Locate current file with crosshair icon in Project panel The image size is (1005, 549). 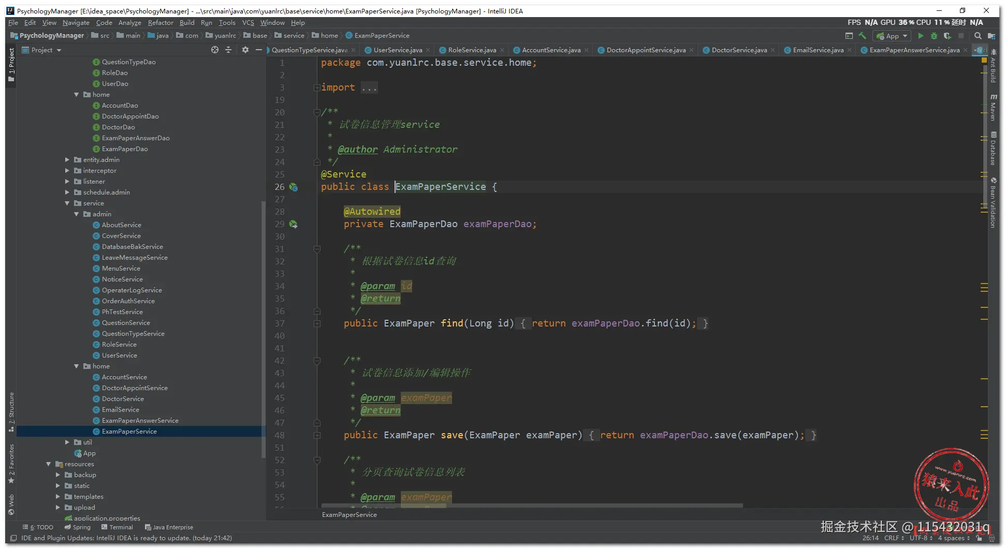[x=215, y=50]
